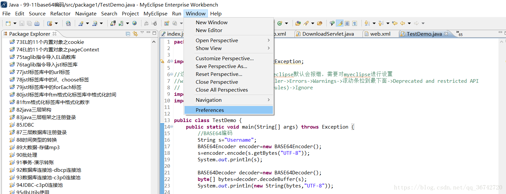
Task: Collapse the import block at line 4
Action: click(172, 62)
